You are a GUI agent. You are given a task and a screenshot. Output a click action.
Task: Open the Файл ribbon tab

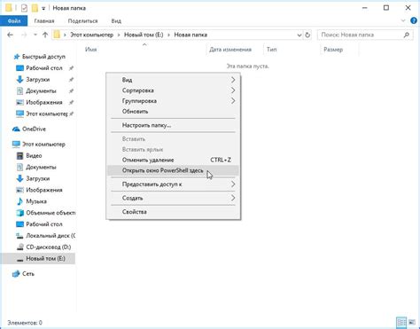(14, 20)
